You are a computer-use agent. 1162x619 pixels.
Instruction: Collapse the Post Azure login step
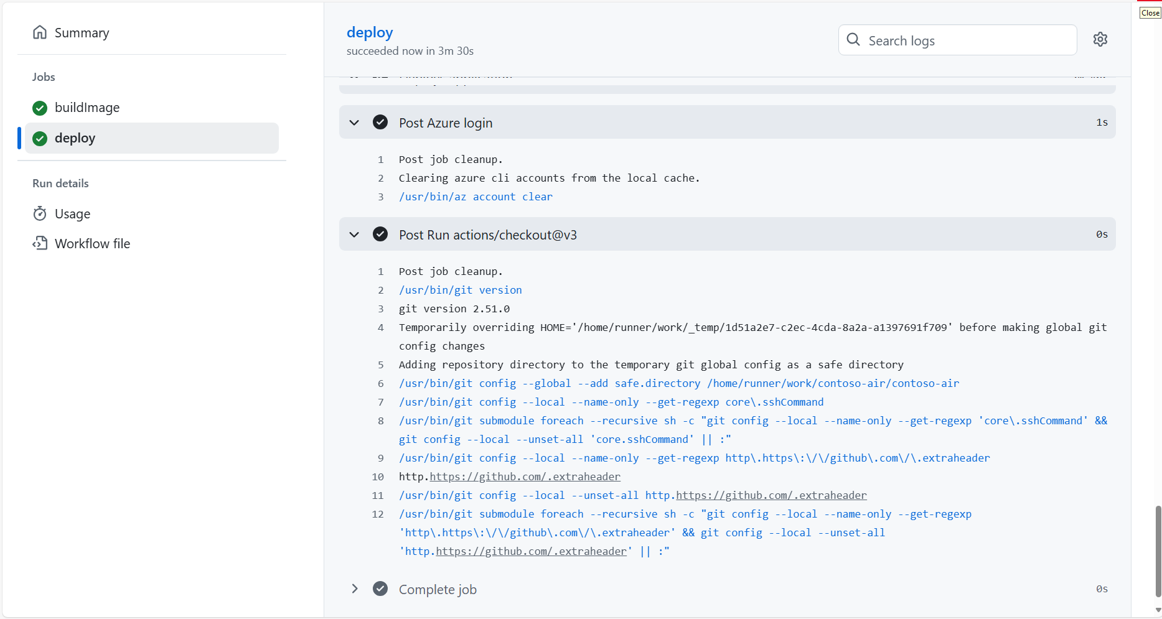pyautogui.click(x=354, y=122)
